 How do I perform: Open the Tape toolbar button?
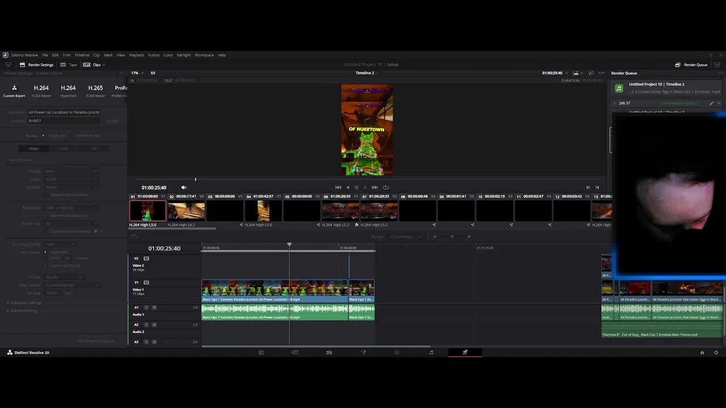(69, 65)
